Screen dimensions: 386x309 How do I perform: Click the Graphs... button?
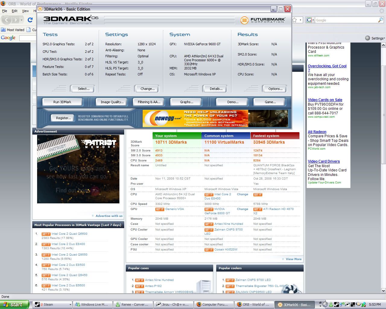186,102
